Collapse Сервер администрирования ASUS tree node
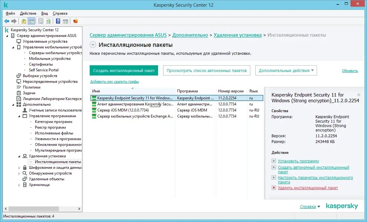 pos(7,36)
